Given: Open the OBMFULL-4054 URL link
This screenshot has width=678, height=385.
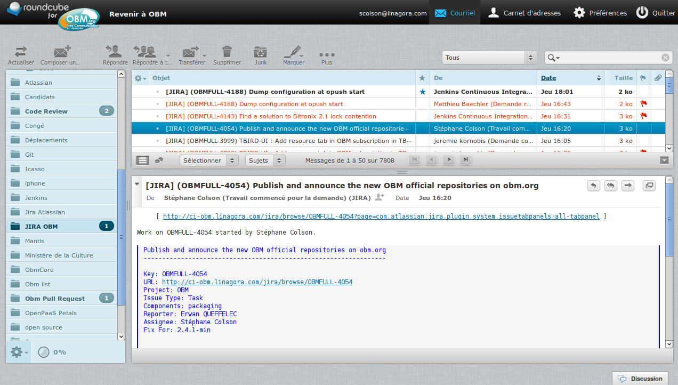Looking at the screenshot, I should (x=257, y=282).
